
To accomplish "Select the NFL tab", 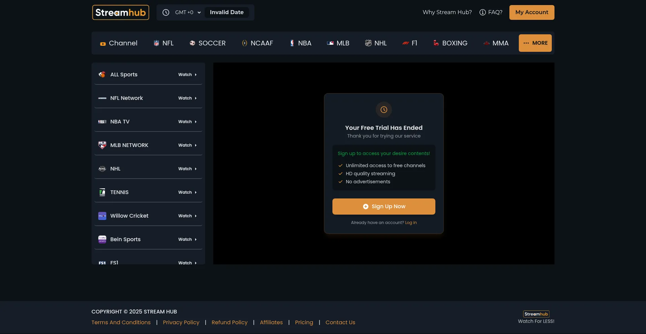I will pos(164,43).
